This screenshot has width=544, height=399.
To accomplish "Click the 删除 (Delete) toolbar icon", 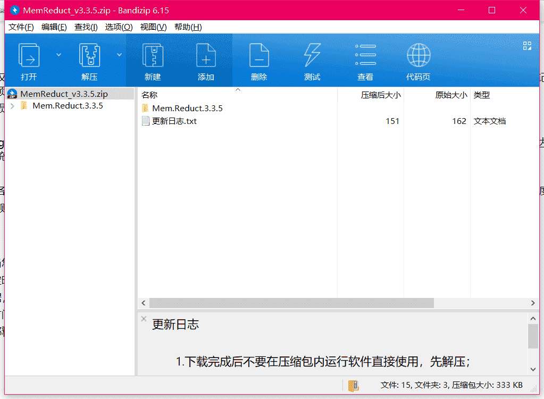I will (x=259, y=55).
